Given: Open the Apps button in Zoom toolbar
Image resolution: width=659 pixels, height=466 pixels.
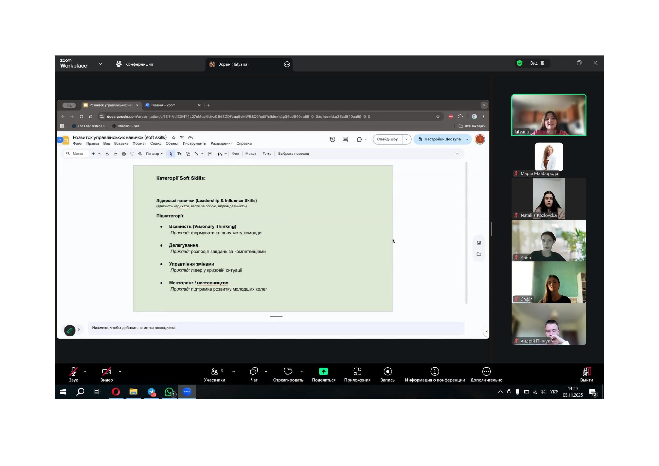Looking at the screenshot, I should tap(357, 374).
